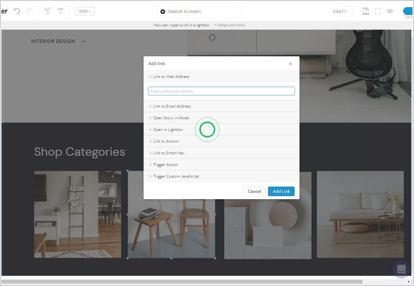Expand Open Story in Modal
The width and height of the screenshot is (414, 286).
pyautogui.click(x=222, y=118)
